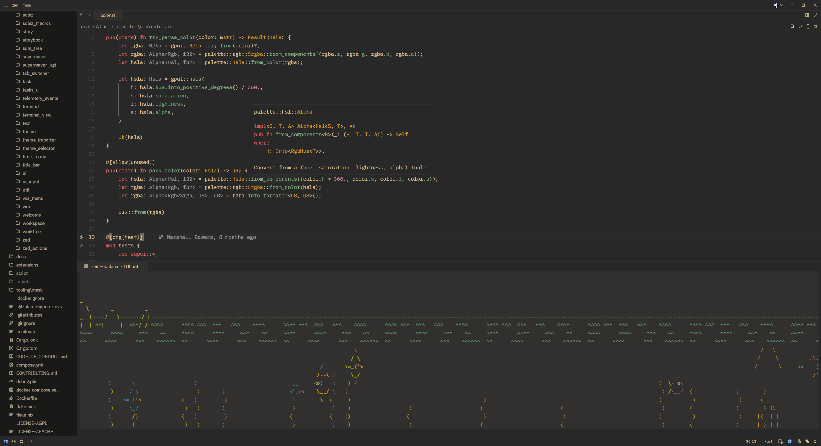The width and height of the screenshot is (821, 446).
Task: Select the color.rs editor tab
Action: pyautogui.click(x=108, y=15)
